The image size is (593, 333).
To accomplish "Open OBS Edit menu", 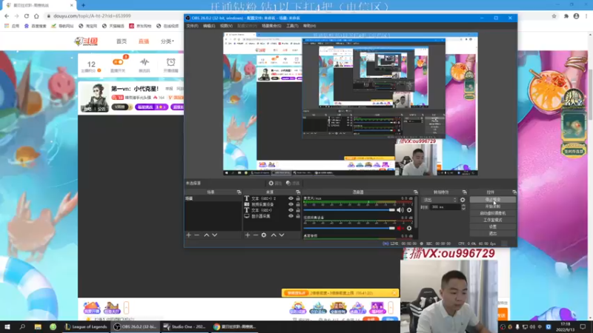I will point(209,26).
